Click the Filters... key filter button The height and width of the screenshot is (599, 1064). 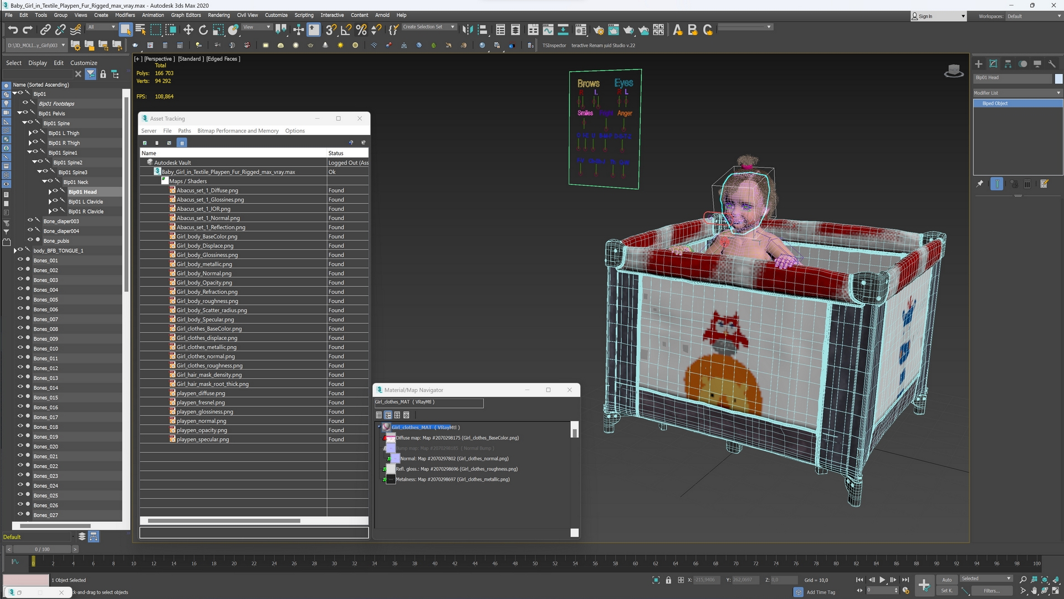991,591
